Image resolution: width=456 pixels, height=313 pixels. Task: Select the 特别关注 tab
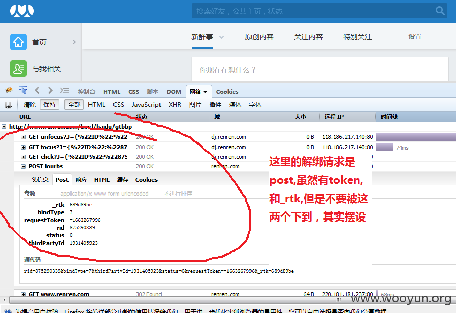coord(357,37)
